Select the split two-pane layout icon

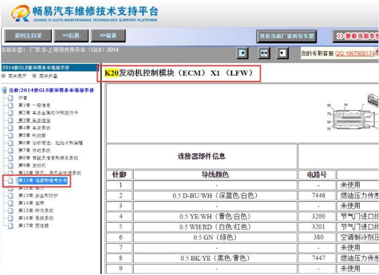pyautogui.click(x=264, y=53)
